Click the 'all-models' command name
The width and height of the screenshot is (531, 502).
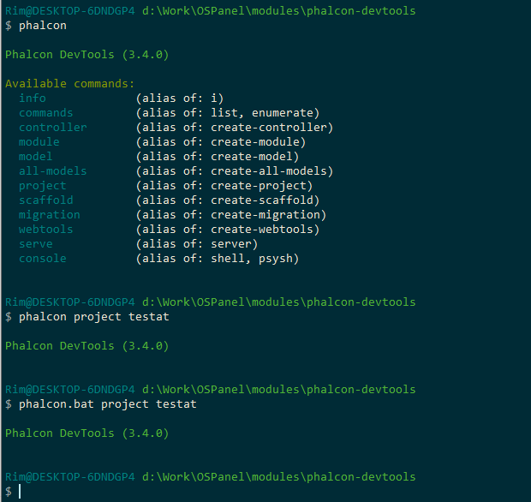53,171
